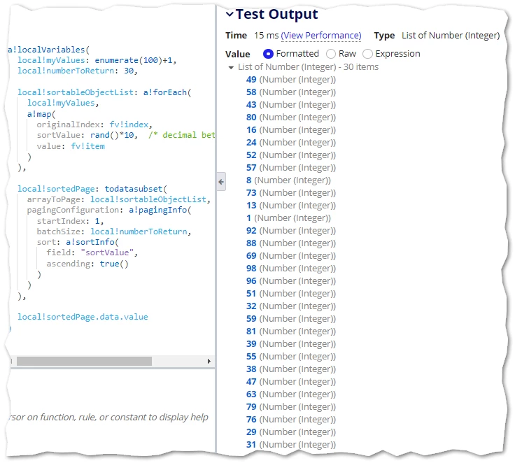Screen dimensions: 515x463
Task: Click the value 55 in output list
Action: (251, 356)
